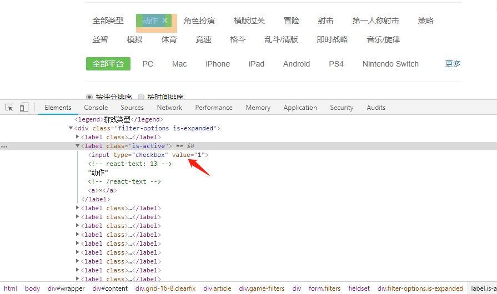Select the Nintendo Switch platform filter
Viewport: 497px width, 294px height.
[x=390, y=64]
